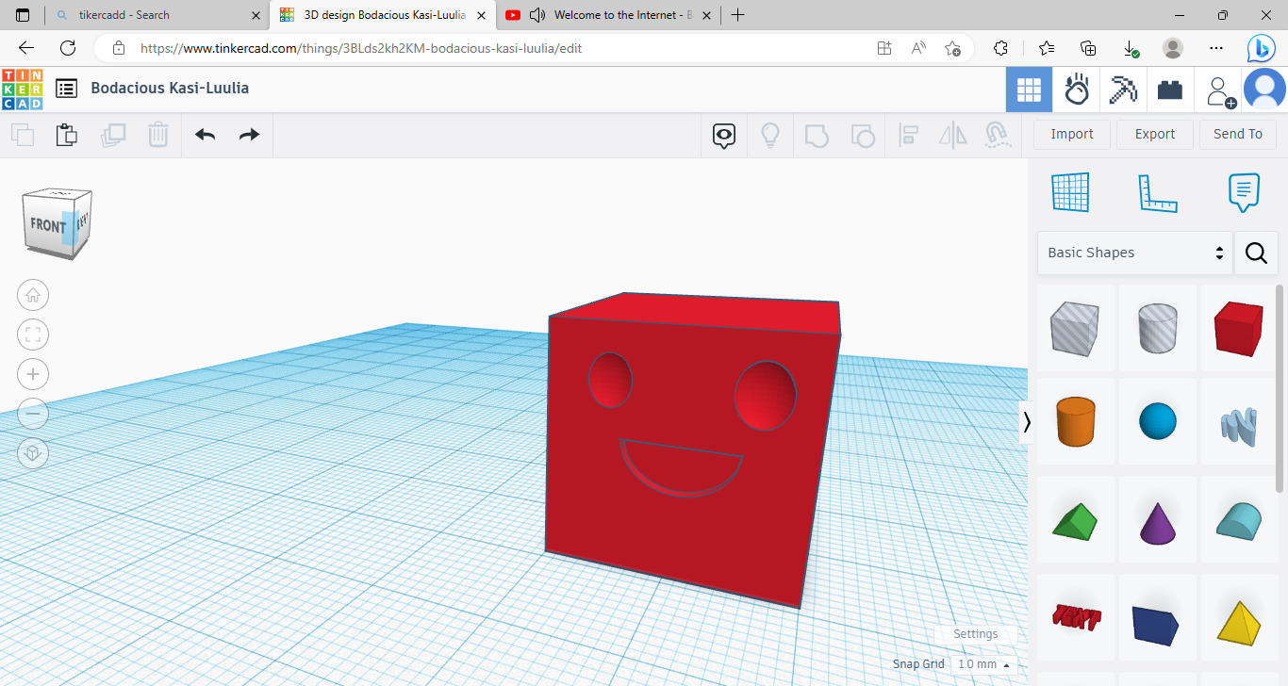The image size is (1288, 686).
Task: Switch to 3D design grid view
Action: tap(1029, 90)
